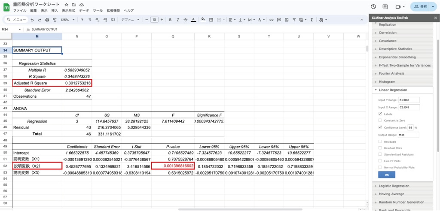The height and width of the screenshot is (211, 440).
Task: Open the 125% zoom dropdown
Action: point(67,20)
